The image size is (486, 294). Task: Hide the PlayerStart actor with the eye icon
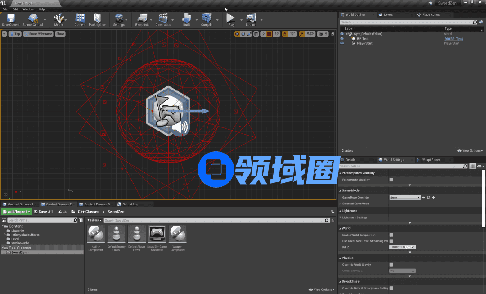[x=342, y=43]
